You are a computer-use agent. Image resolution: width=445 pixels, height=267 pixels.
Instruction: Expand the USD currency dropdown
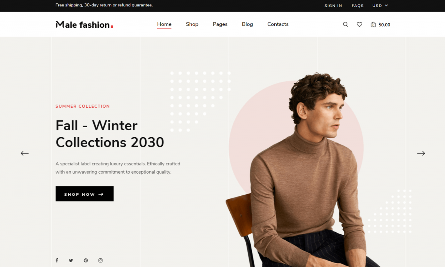(x=380, y=6)
